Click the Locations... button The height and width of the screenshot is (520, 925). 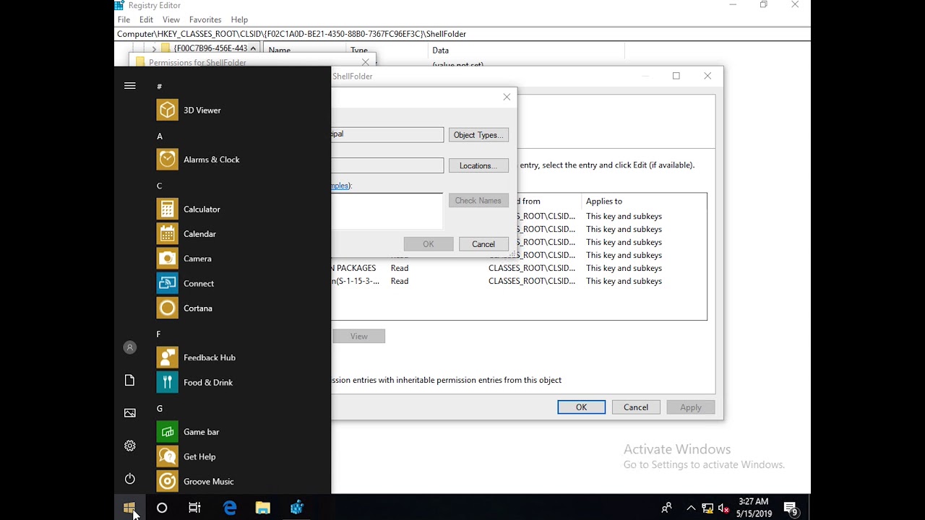(478, 165)
